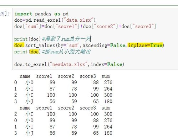Click the sort_values method name
Screen dimensions: 178x139
pyautogui.click(x=40, y=46)
